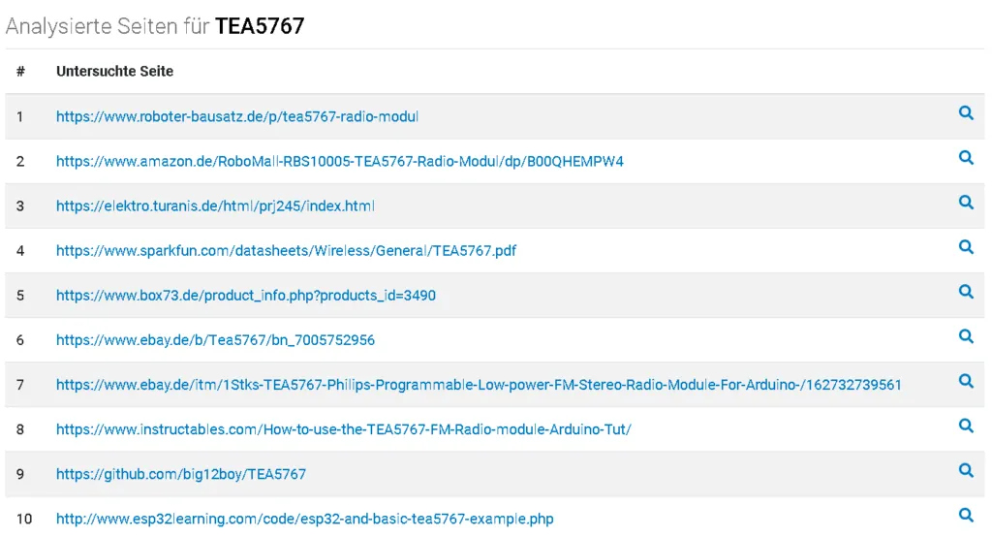Open the amazon.de RoboMall TEA5767 link
The width and height of the screenshot is (992, 537).
tap(339, 161)
